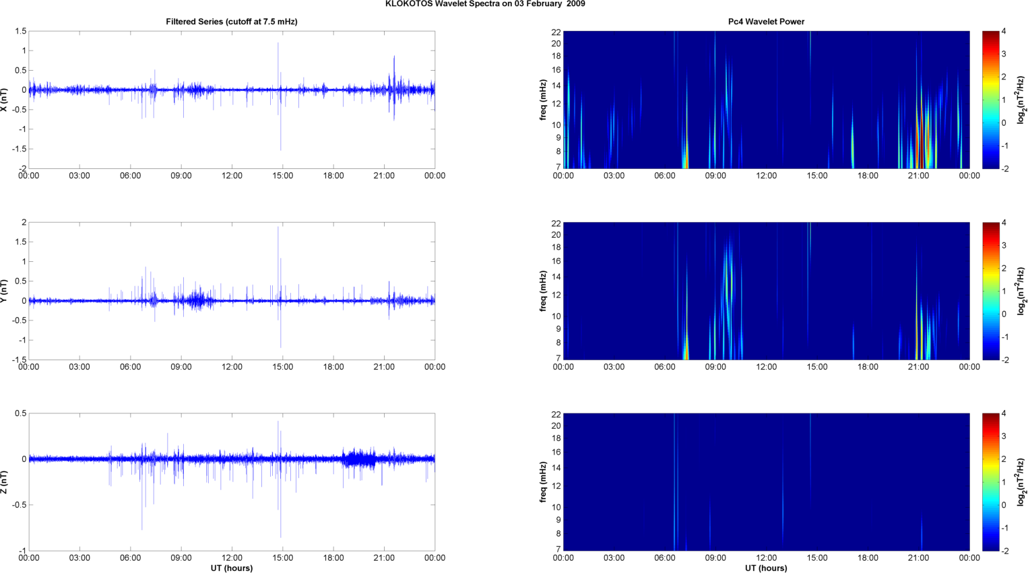This screenshot has height=573, width=1028.
Task: Click the bottom wavelet plot's colorbar
Action: [x=990, y=482]
